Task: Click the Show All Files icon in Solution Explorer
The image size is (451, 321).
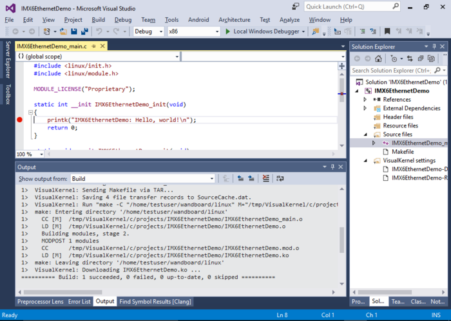Action: click(431, 59)
